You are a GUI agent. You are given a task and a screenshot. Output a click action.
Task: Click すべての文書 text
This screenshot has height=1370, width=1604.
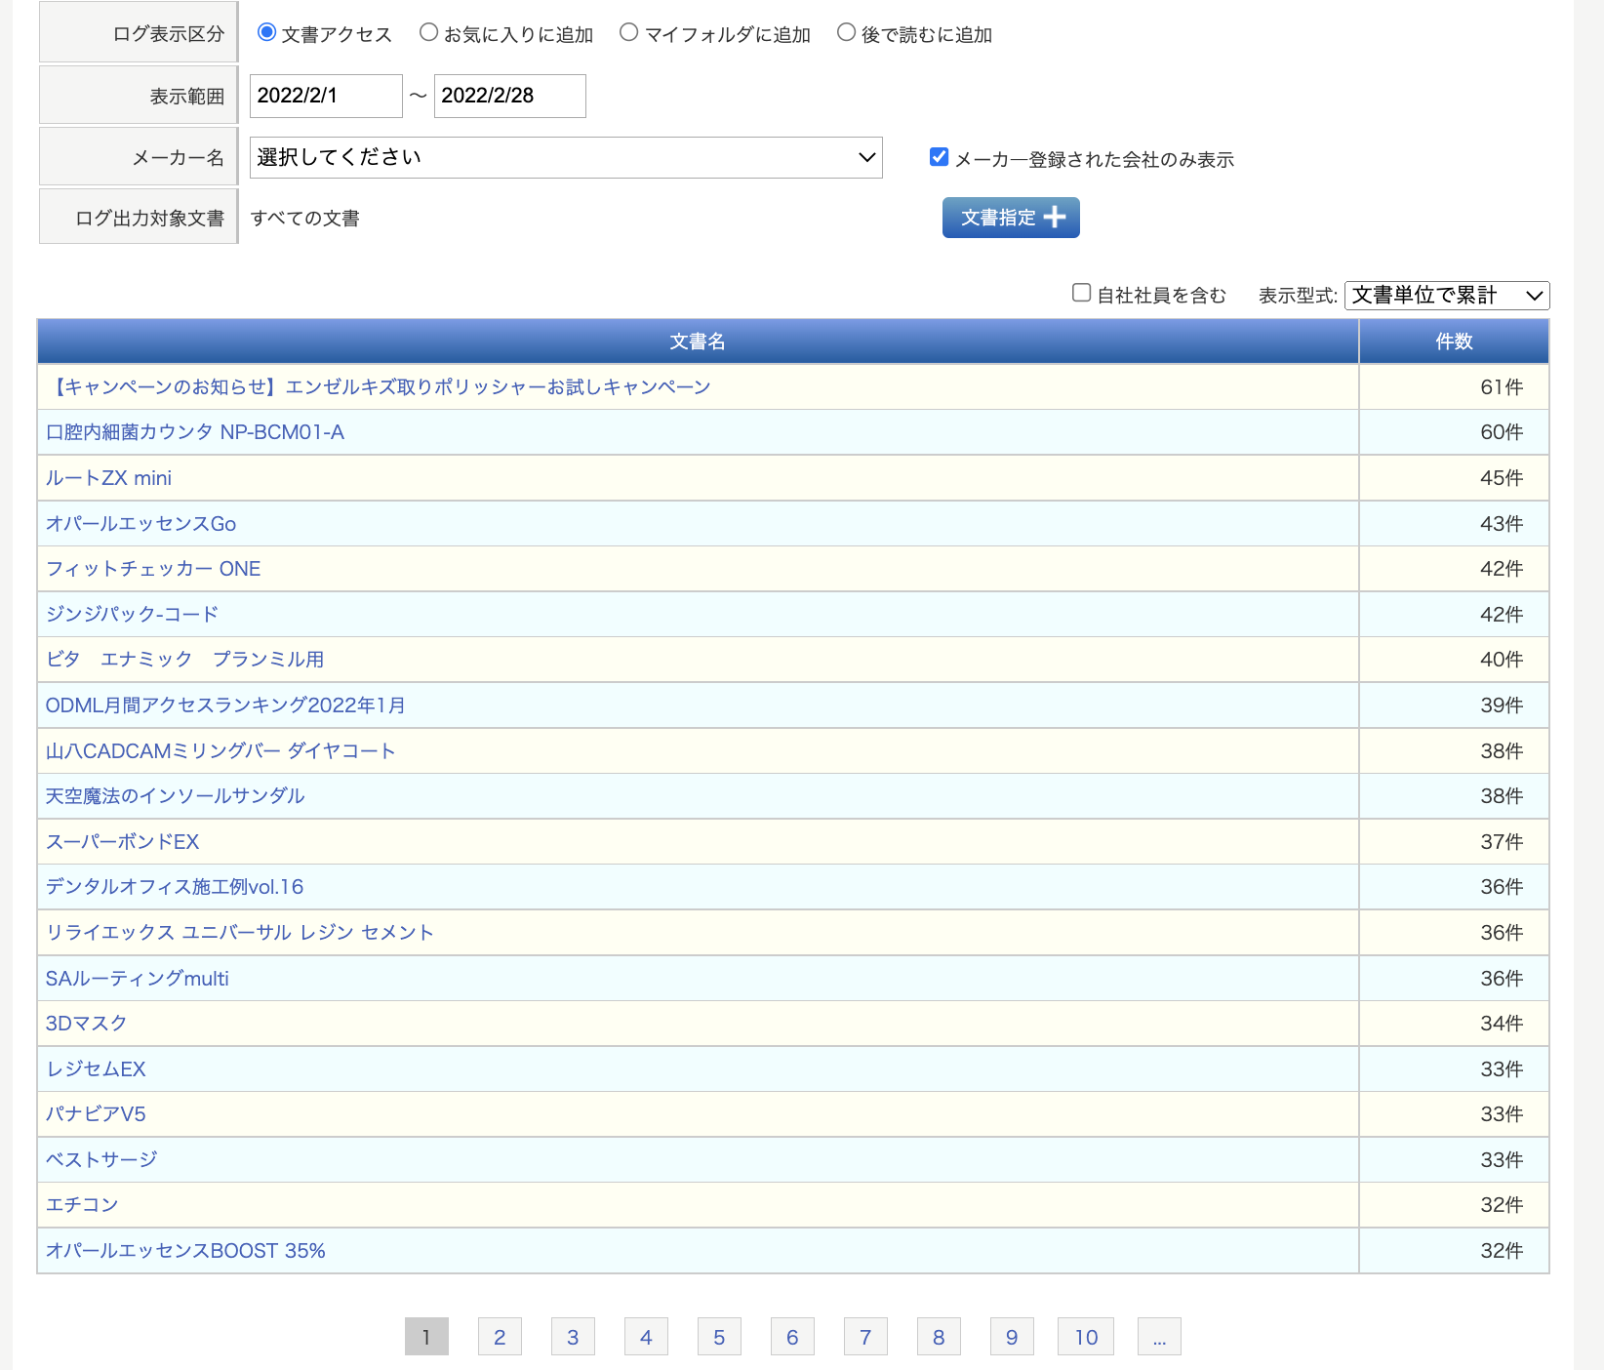click(304, 219)
